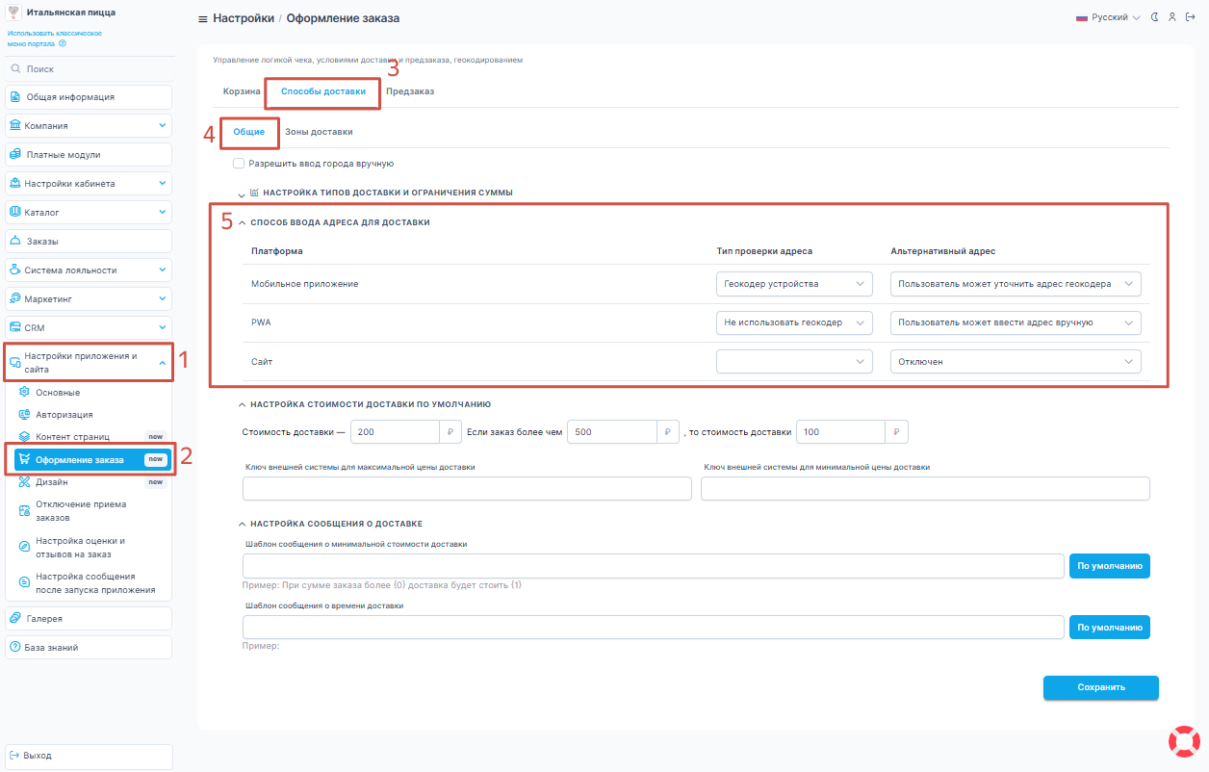Image resolution: width=1209 pixels, height=772 pixels.
Task: Click the Основные gear icon
Action: pos(25,393)
